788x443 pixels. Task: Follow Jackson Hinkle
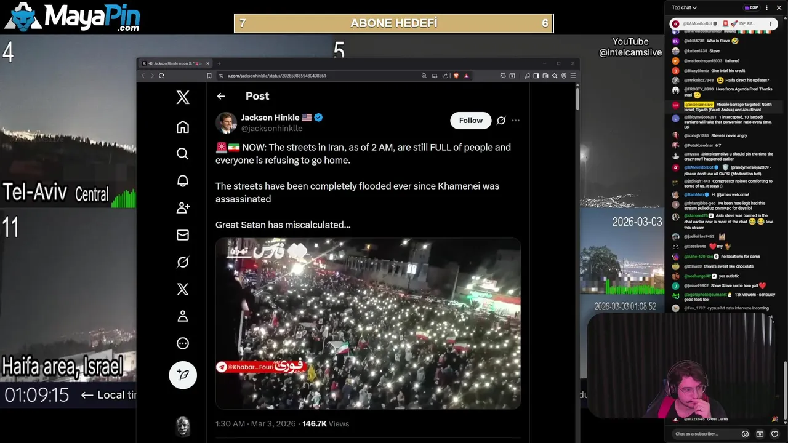click(471, 121)
